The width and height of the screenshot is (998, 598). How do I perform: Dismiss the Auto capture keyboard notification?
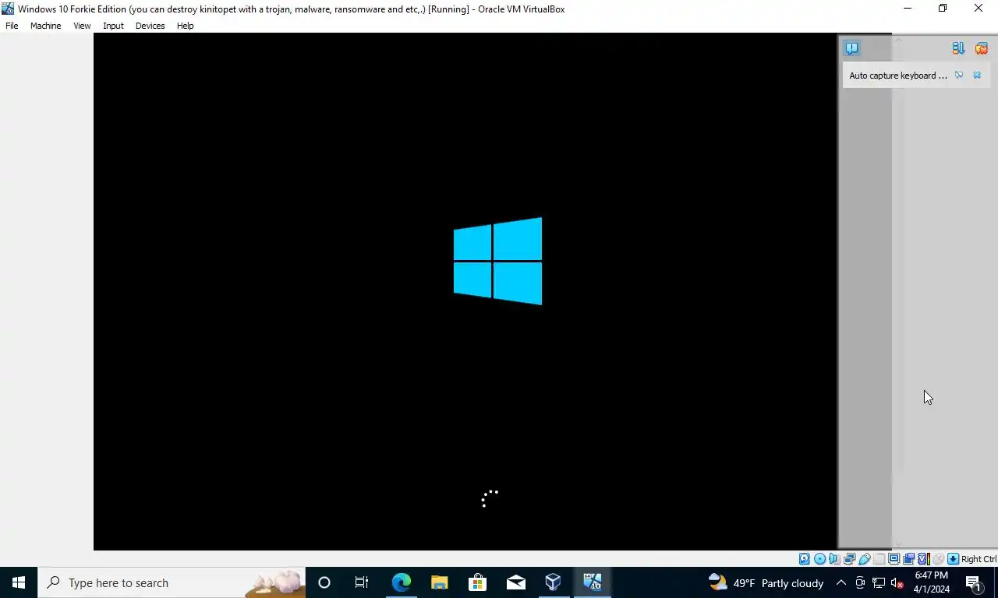[977, 76]
